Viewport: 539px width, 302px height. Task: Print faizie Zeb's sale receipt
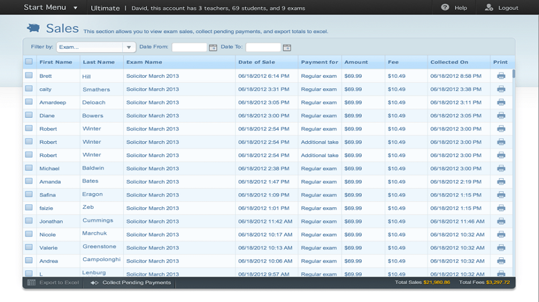pos(501,208)
